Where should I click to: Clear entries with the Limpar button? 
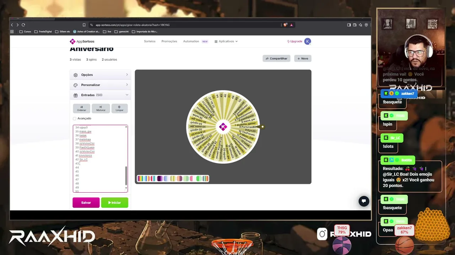click(x=119, y=108)
